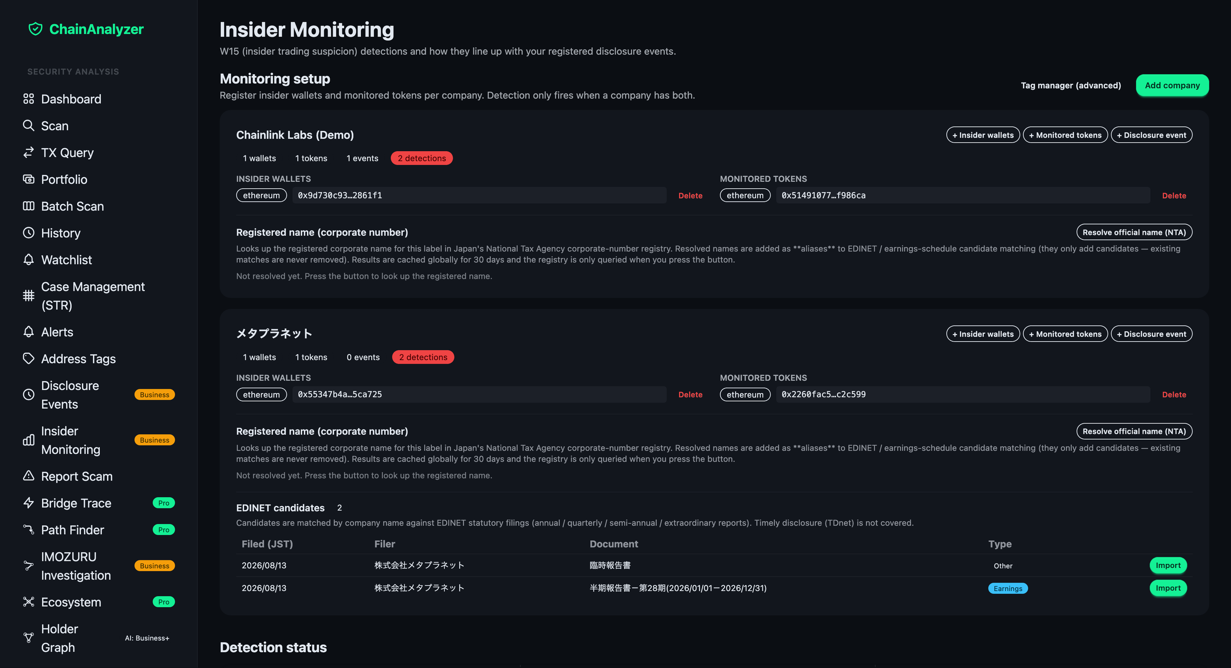Click the Pro badge beside Bridge Trace
1231x668 pixels.
(x=163, y=503)
